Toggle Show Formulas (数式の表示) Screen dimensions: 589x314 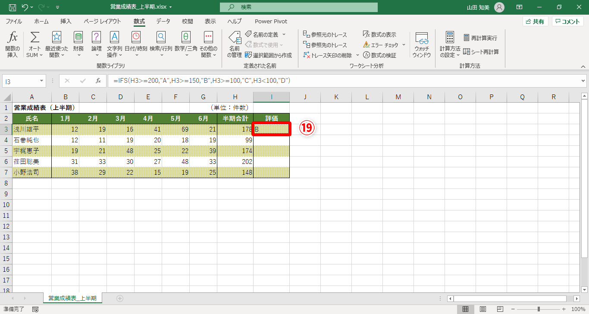[x=379, y=35]
